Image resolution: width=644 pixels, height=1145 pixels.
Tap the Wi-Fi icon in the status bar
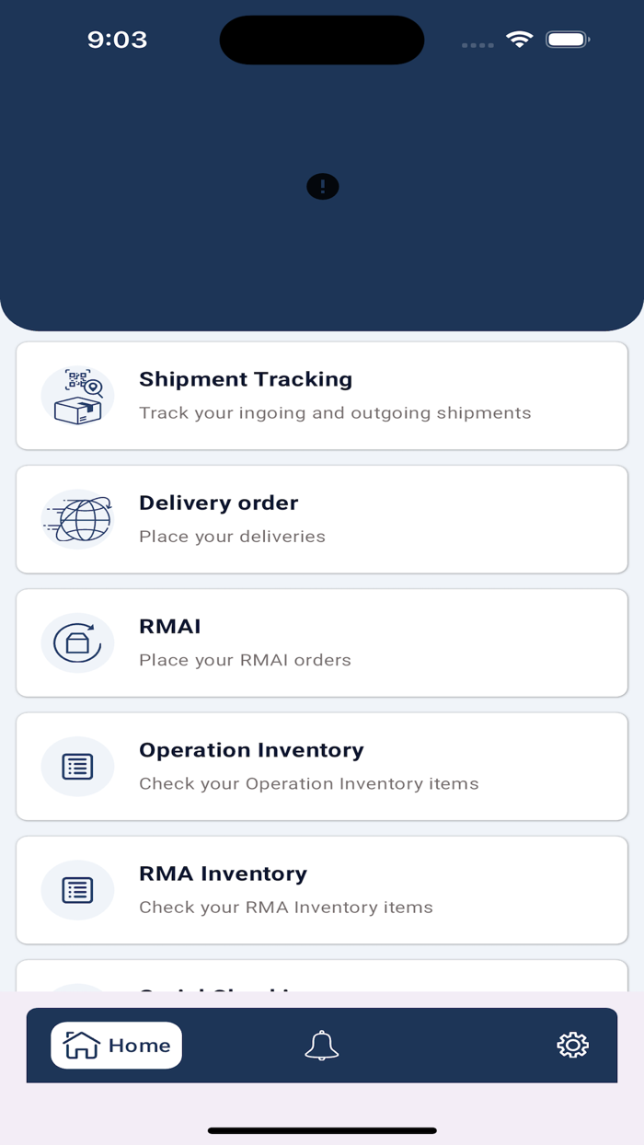coord(518,40)
